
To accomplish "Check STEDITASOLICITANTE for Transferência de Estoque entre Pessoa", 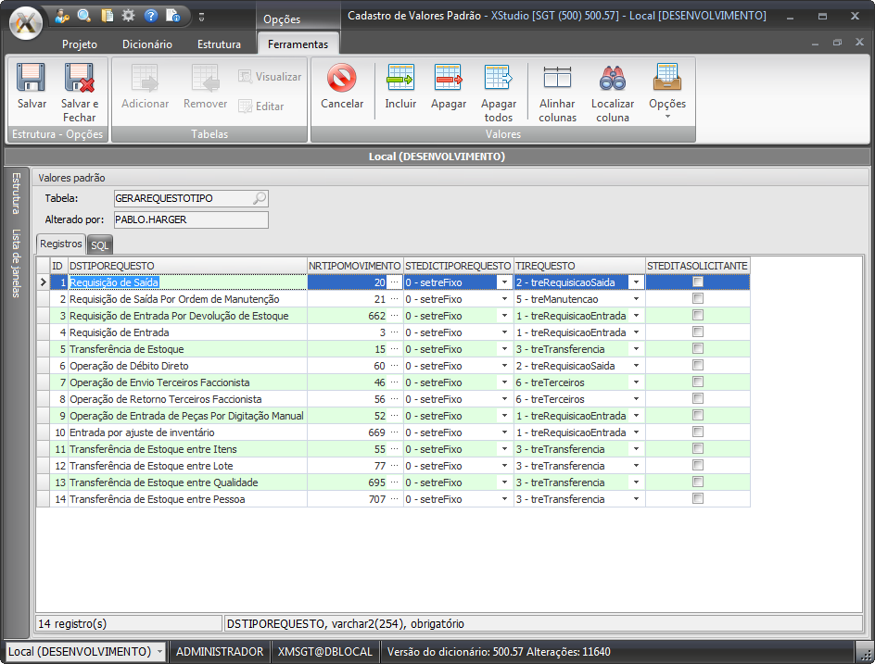I will pyautogui.click(x=698, y=498).
